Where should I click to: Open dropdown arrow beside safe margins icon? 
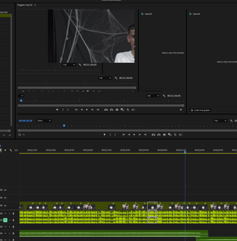click(x=24, y=135)
